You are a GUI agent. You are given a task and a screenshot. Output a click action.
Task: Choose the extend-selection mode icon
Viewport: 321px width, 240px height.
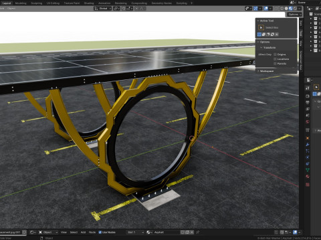263,35
